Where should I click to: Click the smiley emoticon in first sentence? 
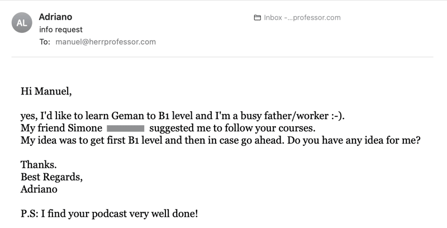(x=337, y=116)
